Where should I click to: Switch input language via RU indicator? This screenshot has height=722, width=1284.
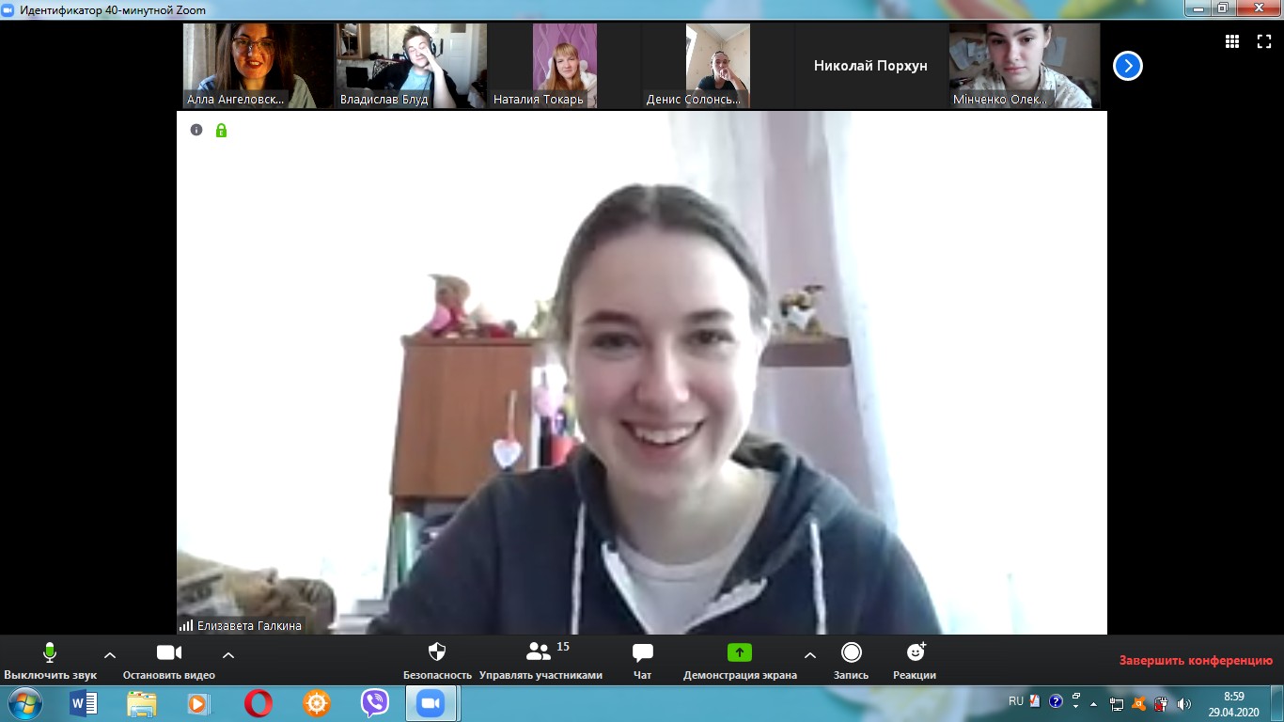tap(1016, 701)
